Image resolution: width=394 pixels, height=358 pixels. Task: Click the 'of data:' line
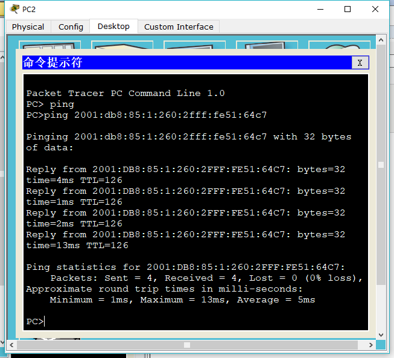coord(49,147)
